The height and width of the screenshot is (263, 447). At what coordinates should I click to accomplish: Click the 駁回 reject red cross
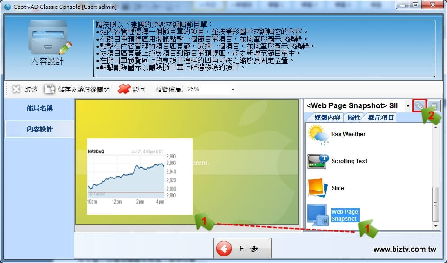click(132, 90)
